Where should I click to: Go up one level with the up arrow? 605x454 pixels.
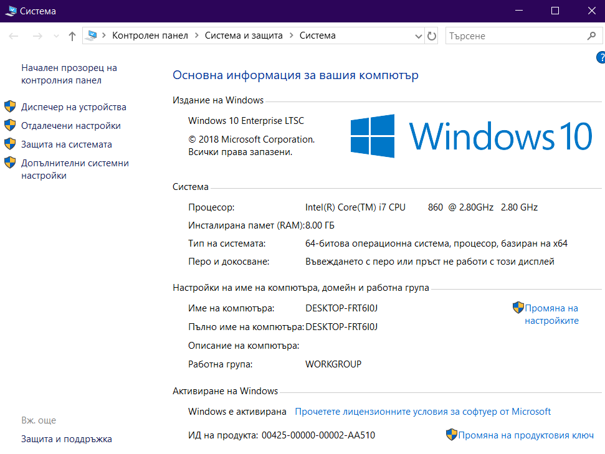click(x=72, y=36)
